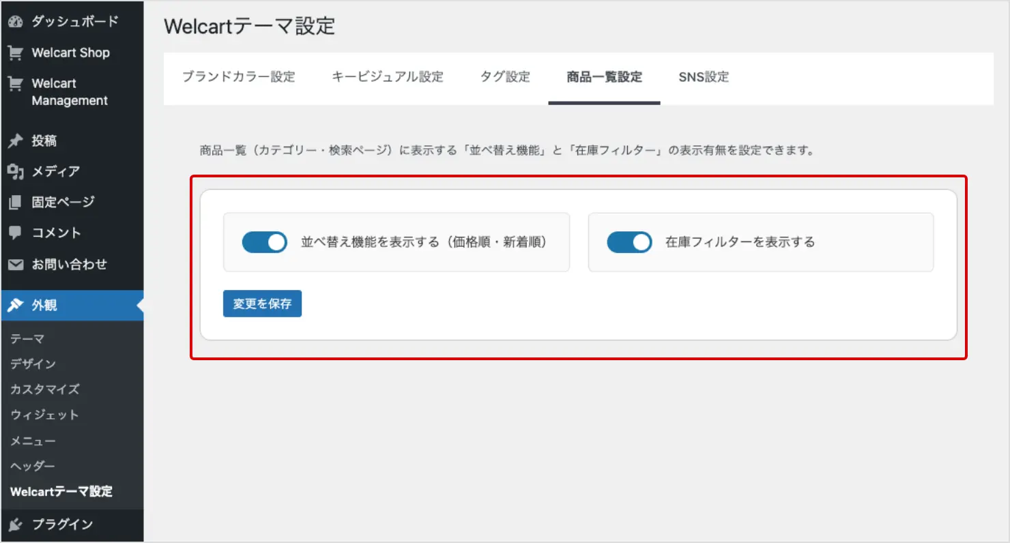
Task: Open Welcart Shop menu item
Action: (72, 53)
